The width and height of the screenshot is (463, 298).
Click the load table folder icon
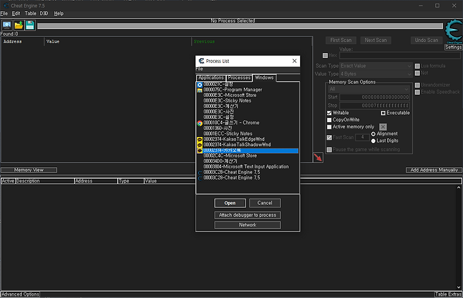pos(19,25)
